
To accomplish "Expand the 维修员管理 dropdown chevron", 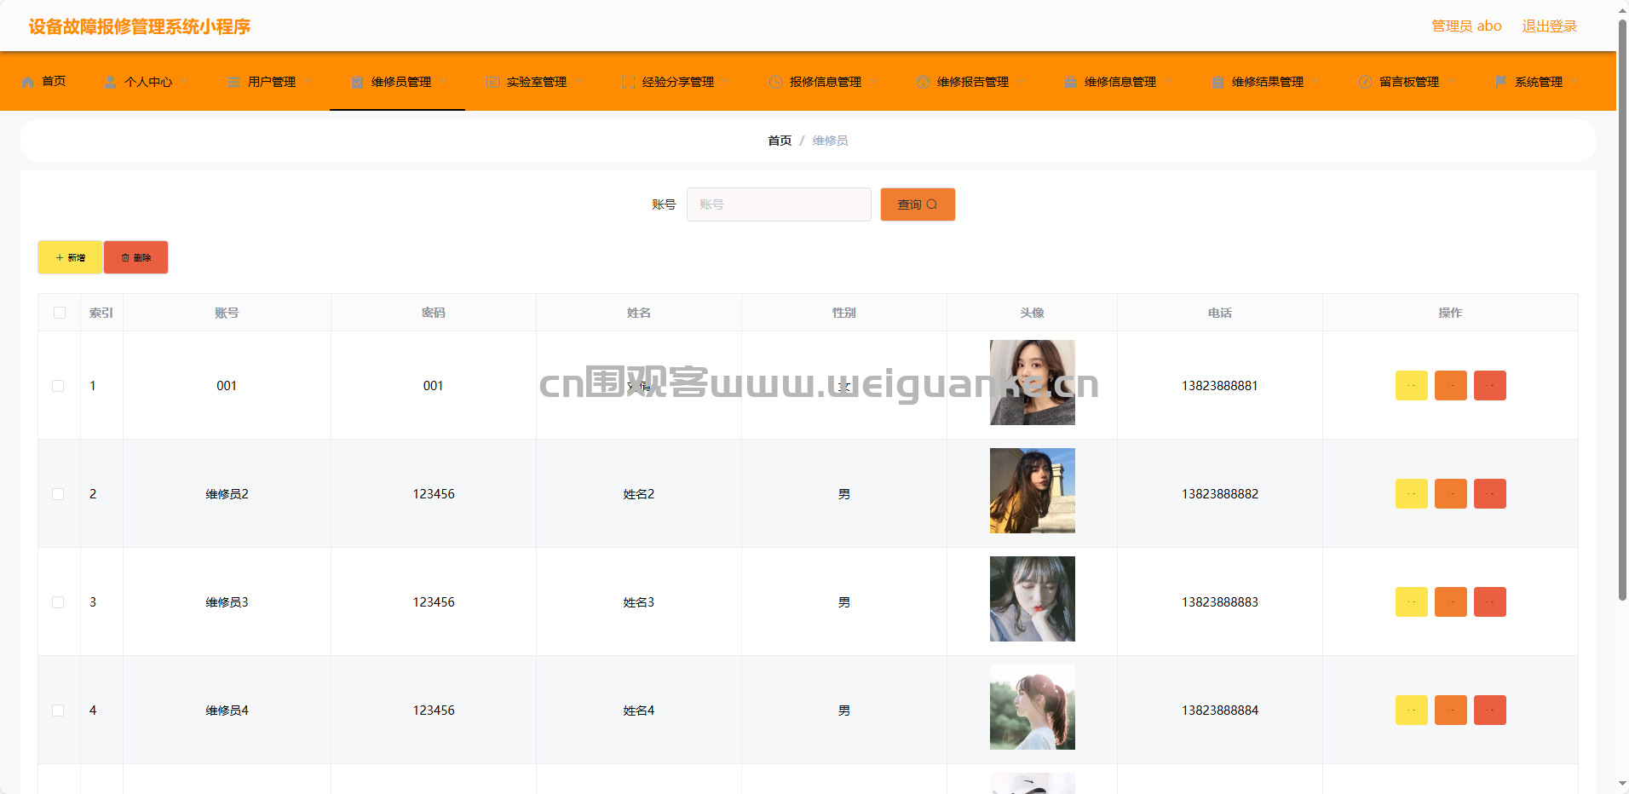I will point(443,82).
